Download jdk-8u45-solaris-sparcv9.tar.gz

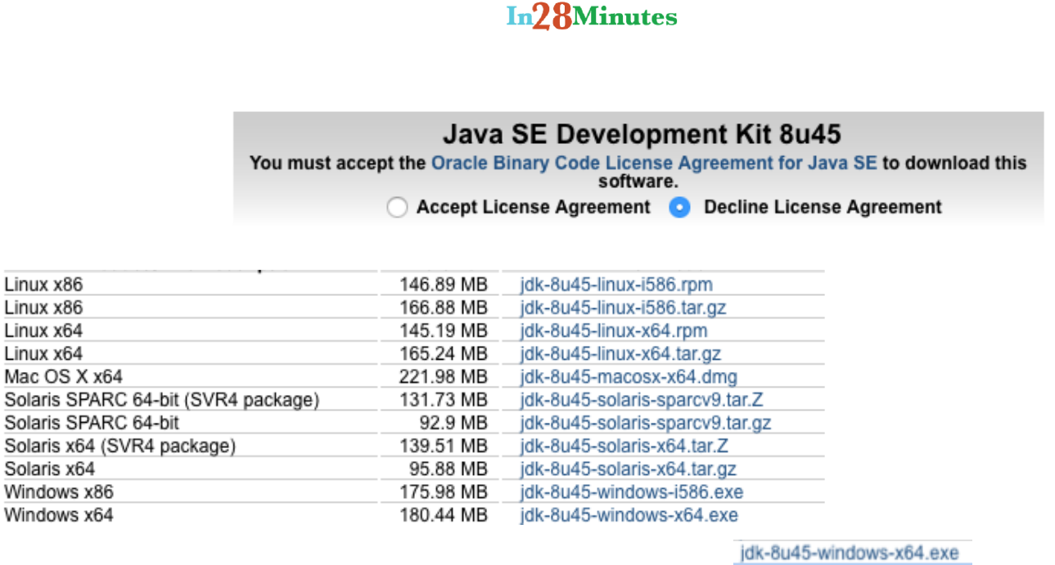(x=646, y=423)
